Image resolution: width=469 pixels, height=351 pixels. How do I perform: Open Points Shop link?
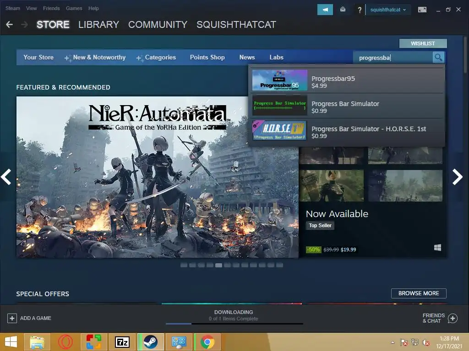pos(207,57)
